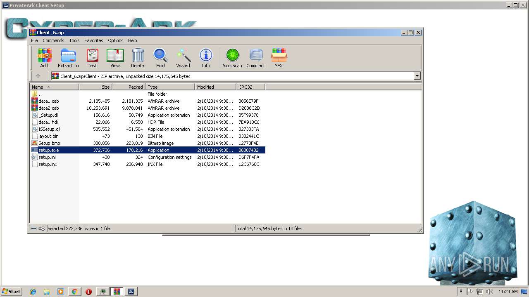Click the Delete trash icon
Viewport: 529px width, 297px height.
pyautogui.click(x=138, y=58)
